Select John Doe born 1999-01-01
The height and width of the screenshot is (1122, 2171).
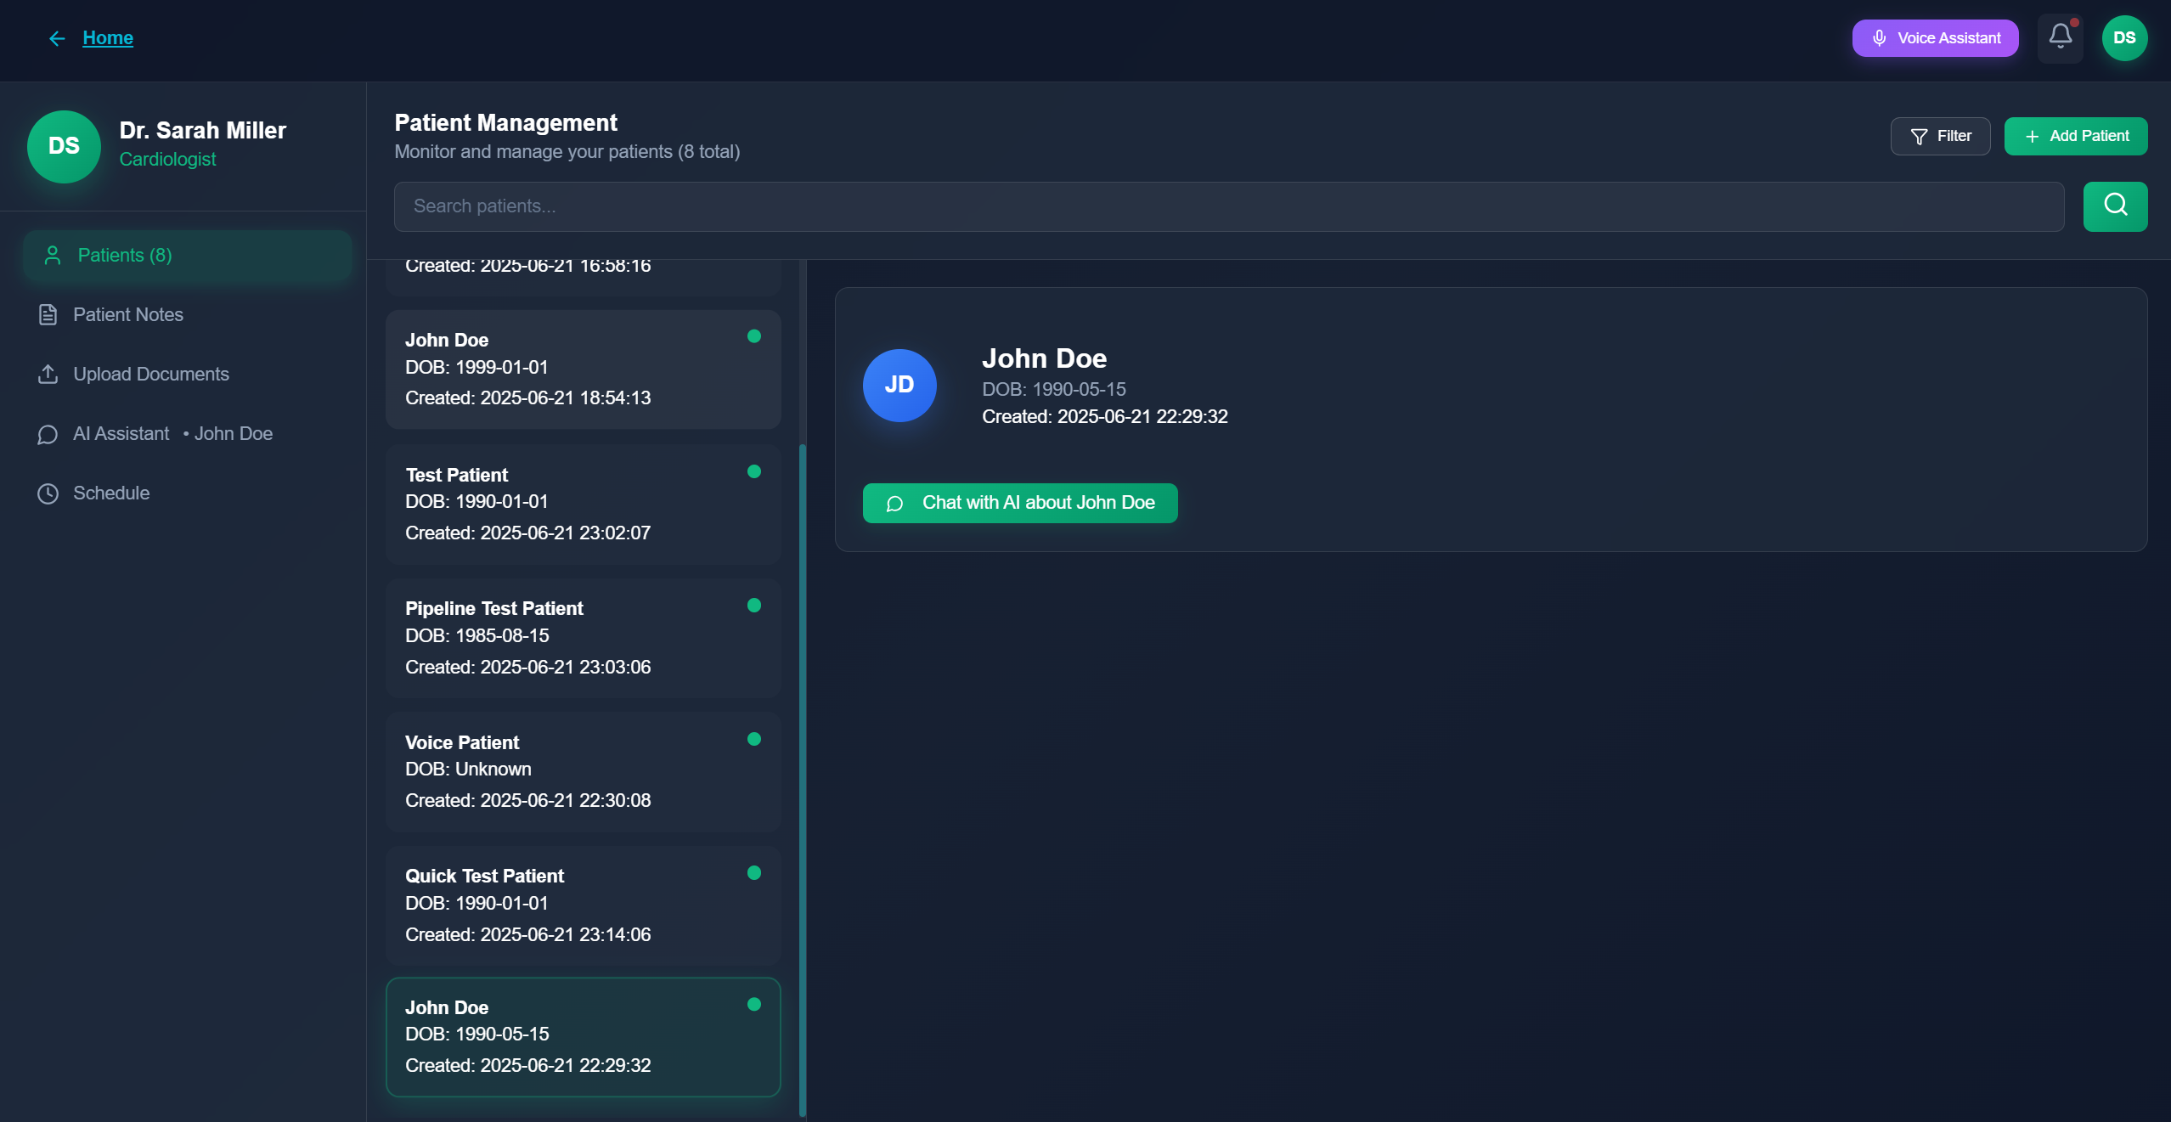(583, 369)
